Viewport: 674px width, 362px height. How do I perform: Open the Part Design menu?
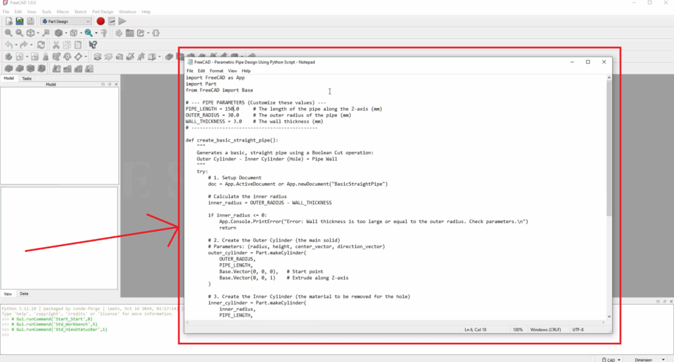tap(103, 12)
